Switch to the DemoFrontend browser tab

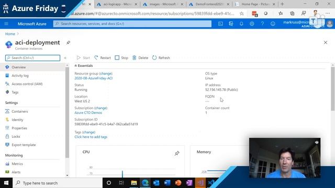pos(209,4)
